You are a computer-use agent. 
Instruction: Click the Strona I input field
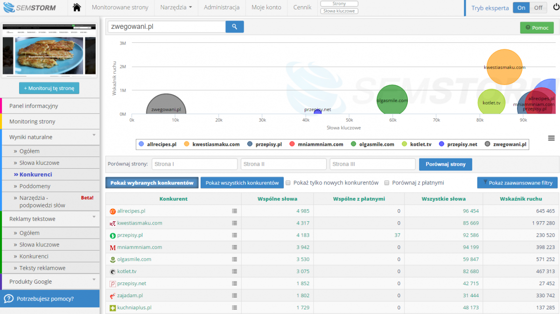click(195, 164)
